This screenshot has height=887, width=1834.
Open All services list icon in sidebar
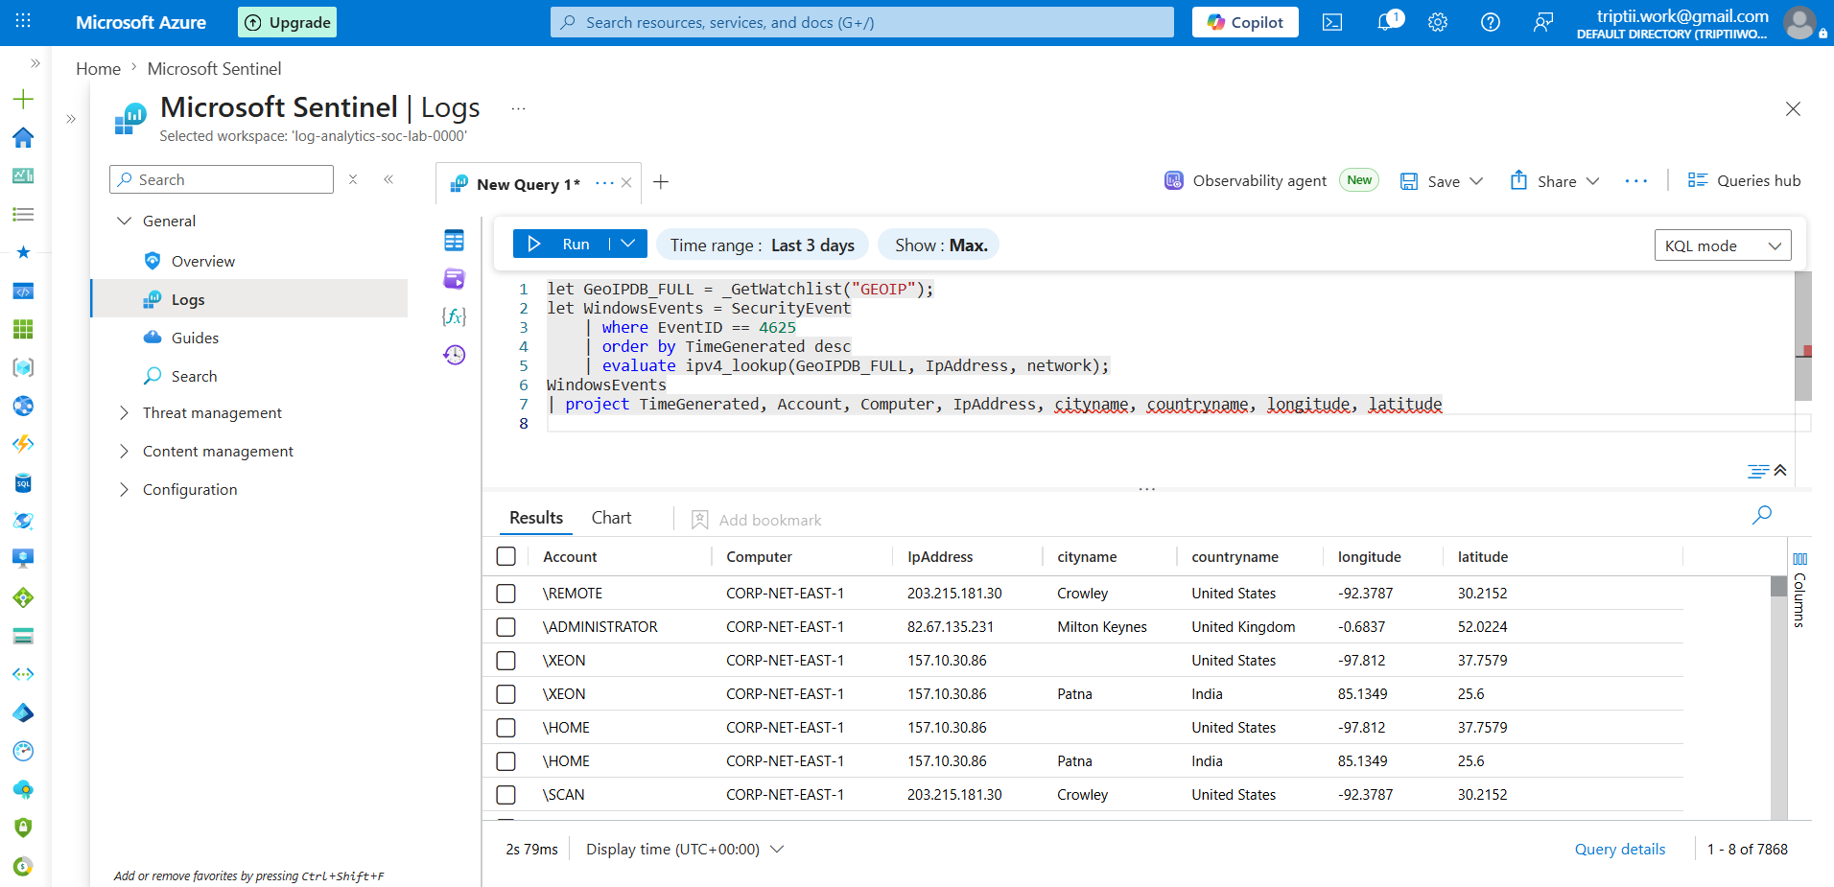[23, 214]
